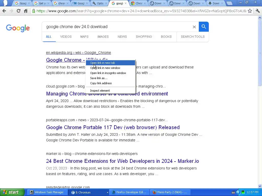
Task: Click the vertical scrollbar thumb
Action: pos(260,53)
